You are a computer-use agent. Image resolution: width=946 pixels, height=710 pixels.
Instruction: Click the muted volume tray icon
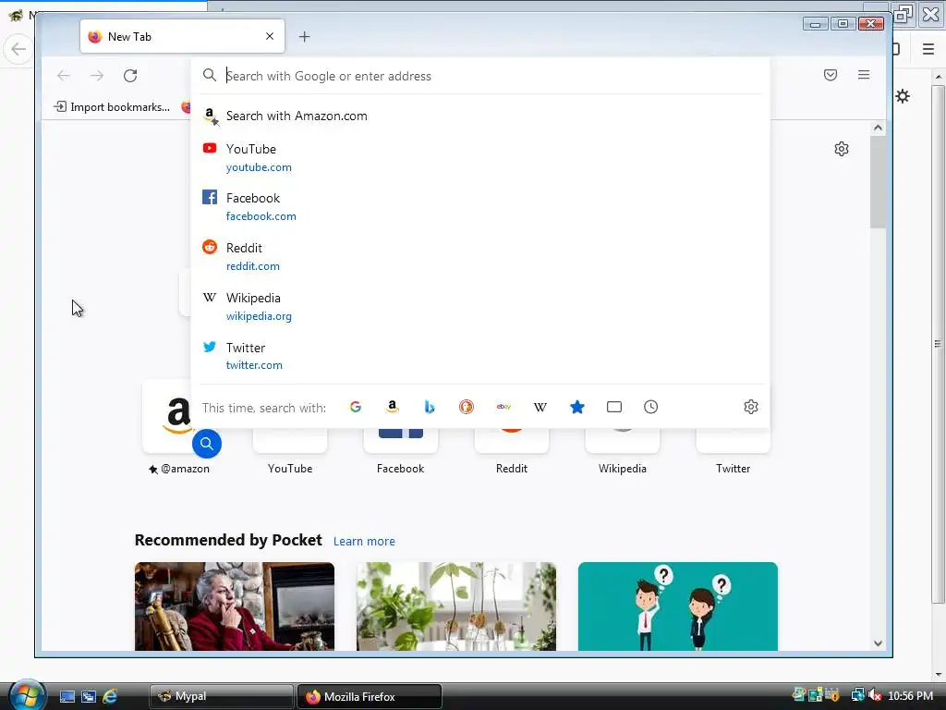pyautogui.click(x=875, y=695)
